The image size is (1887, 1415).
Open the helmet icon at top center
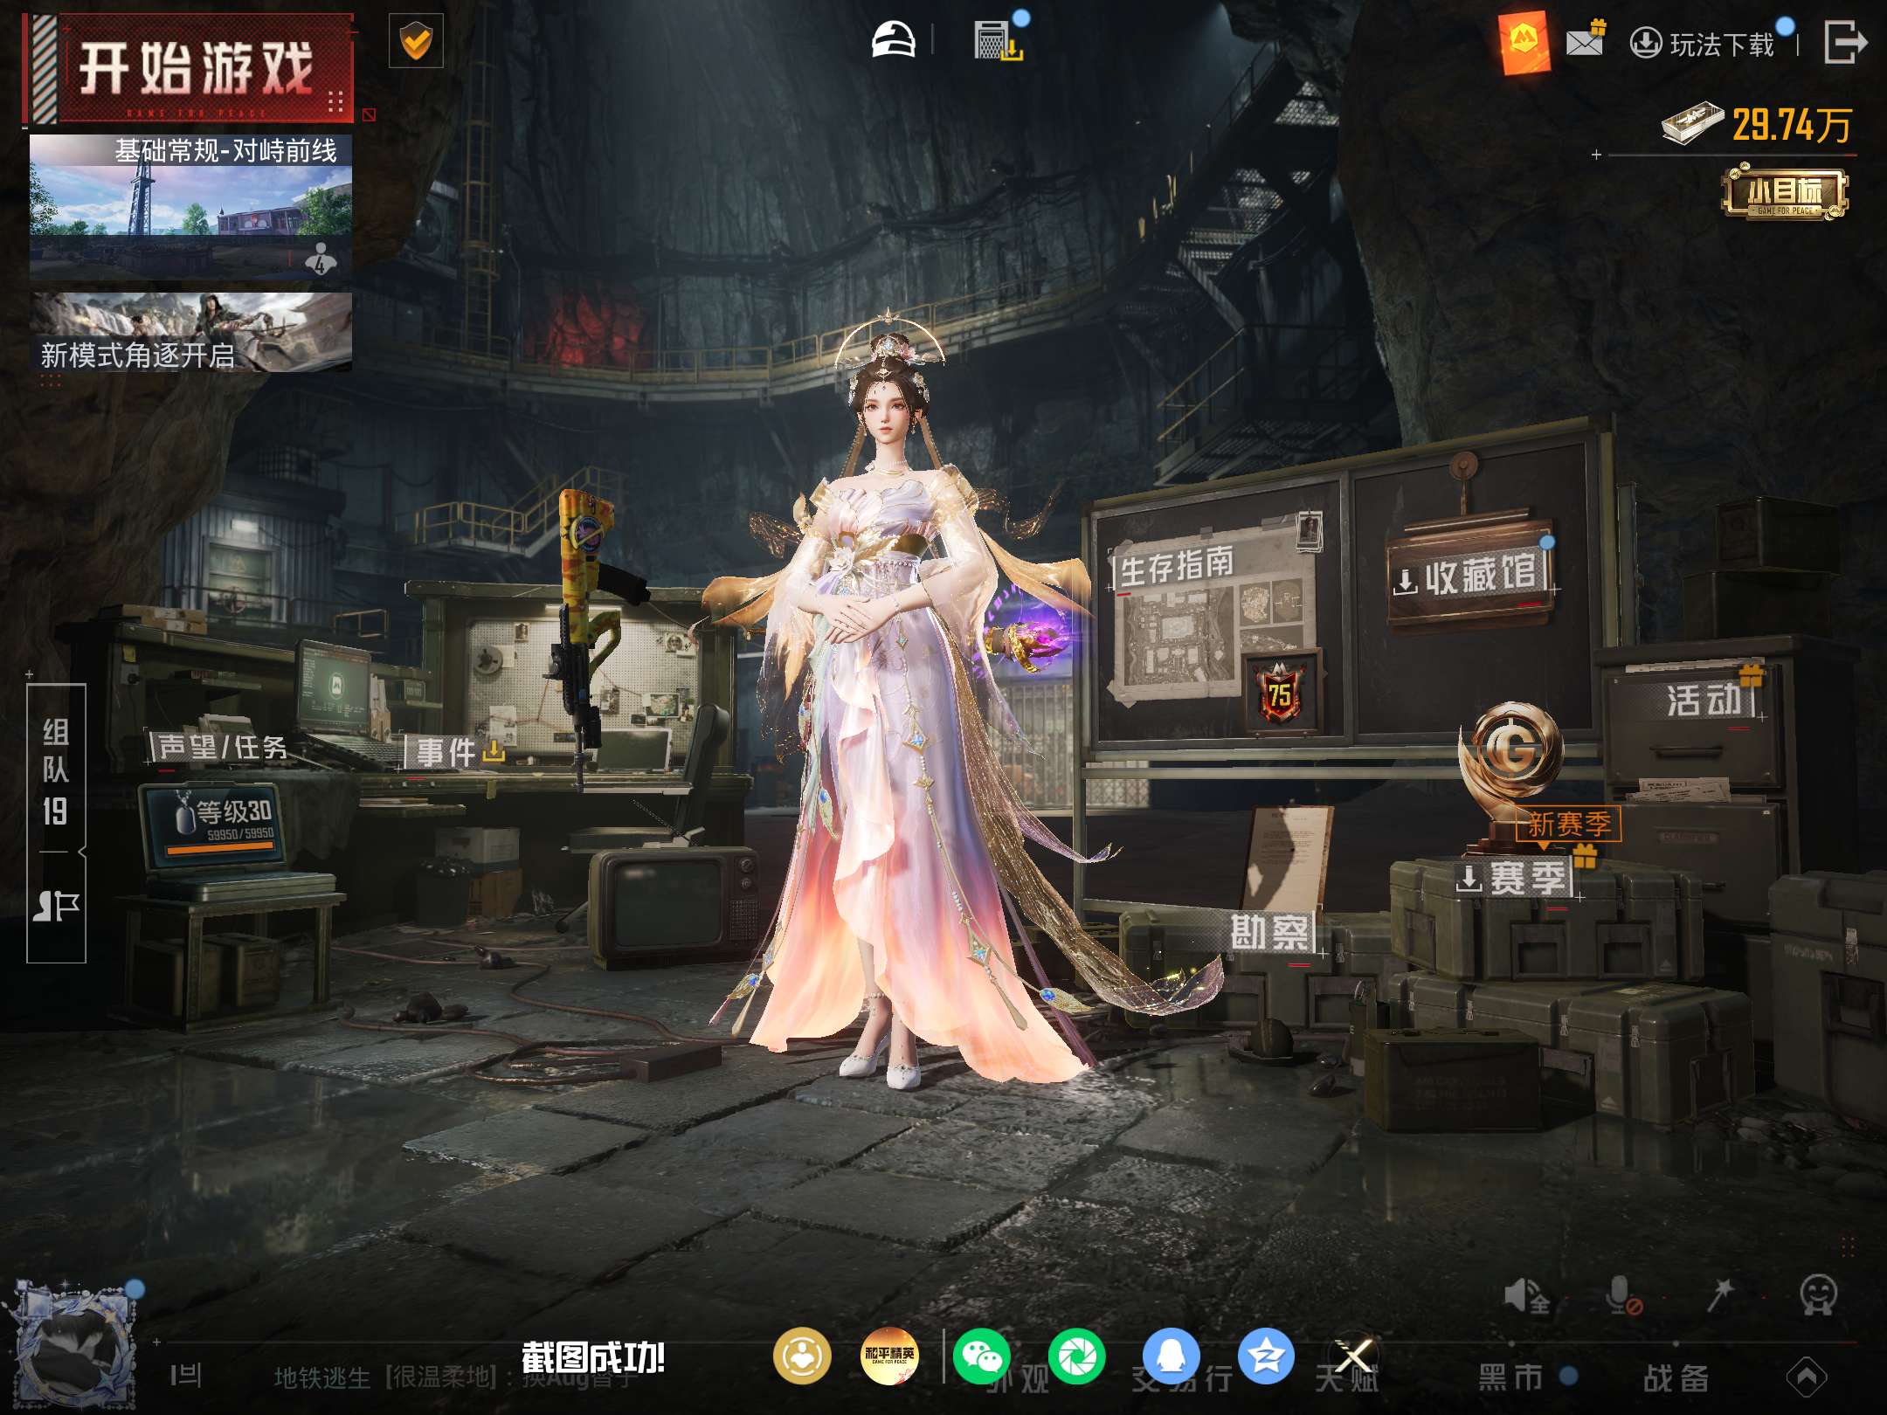click(893, 40)
